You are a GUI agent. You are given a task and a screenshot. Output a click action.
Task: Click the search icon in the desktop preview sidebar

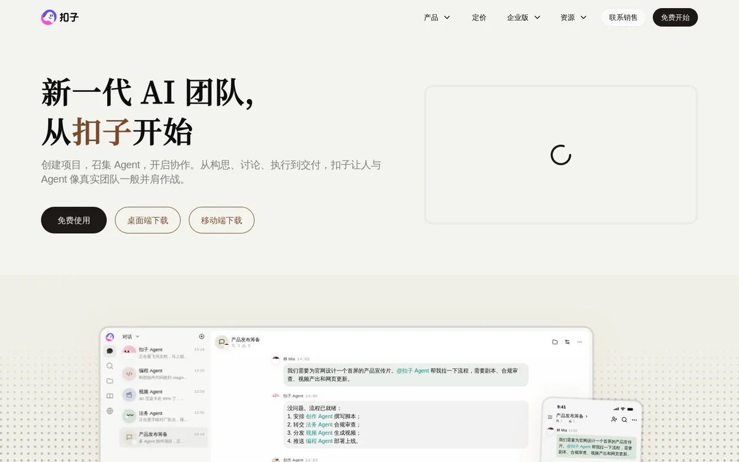(110, 366)
